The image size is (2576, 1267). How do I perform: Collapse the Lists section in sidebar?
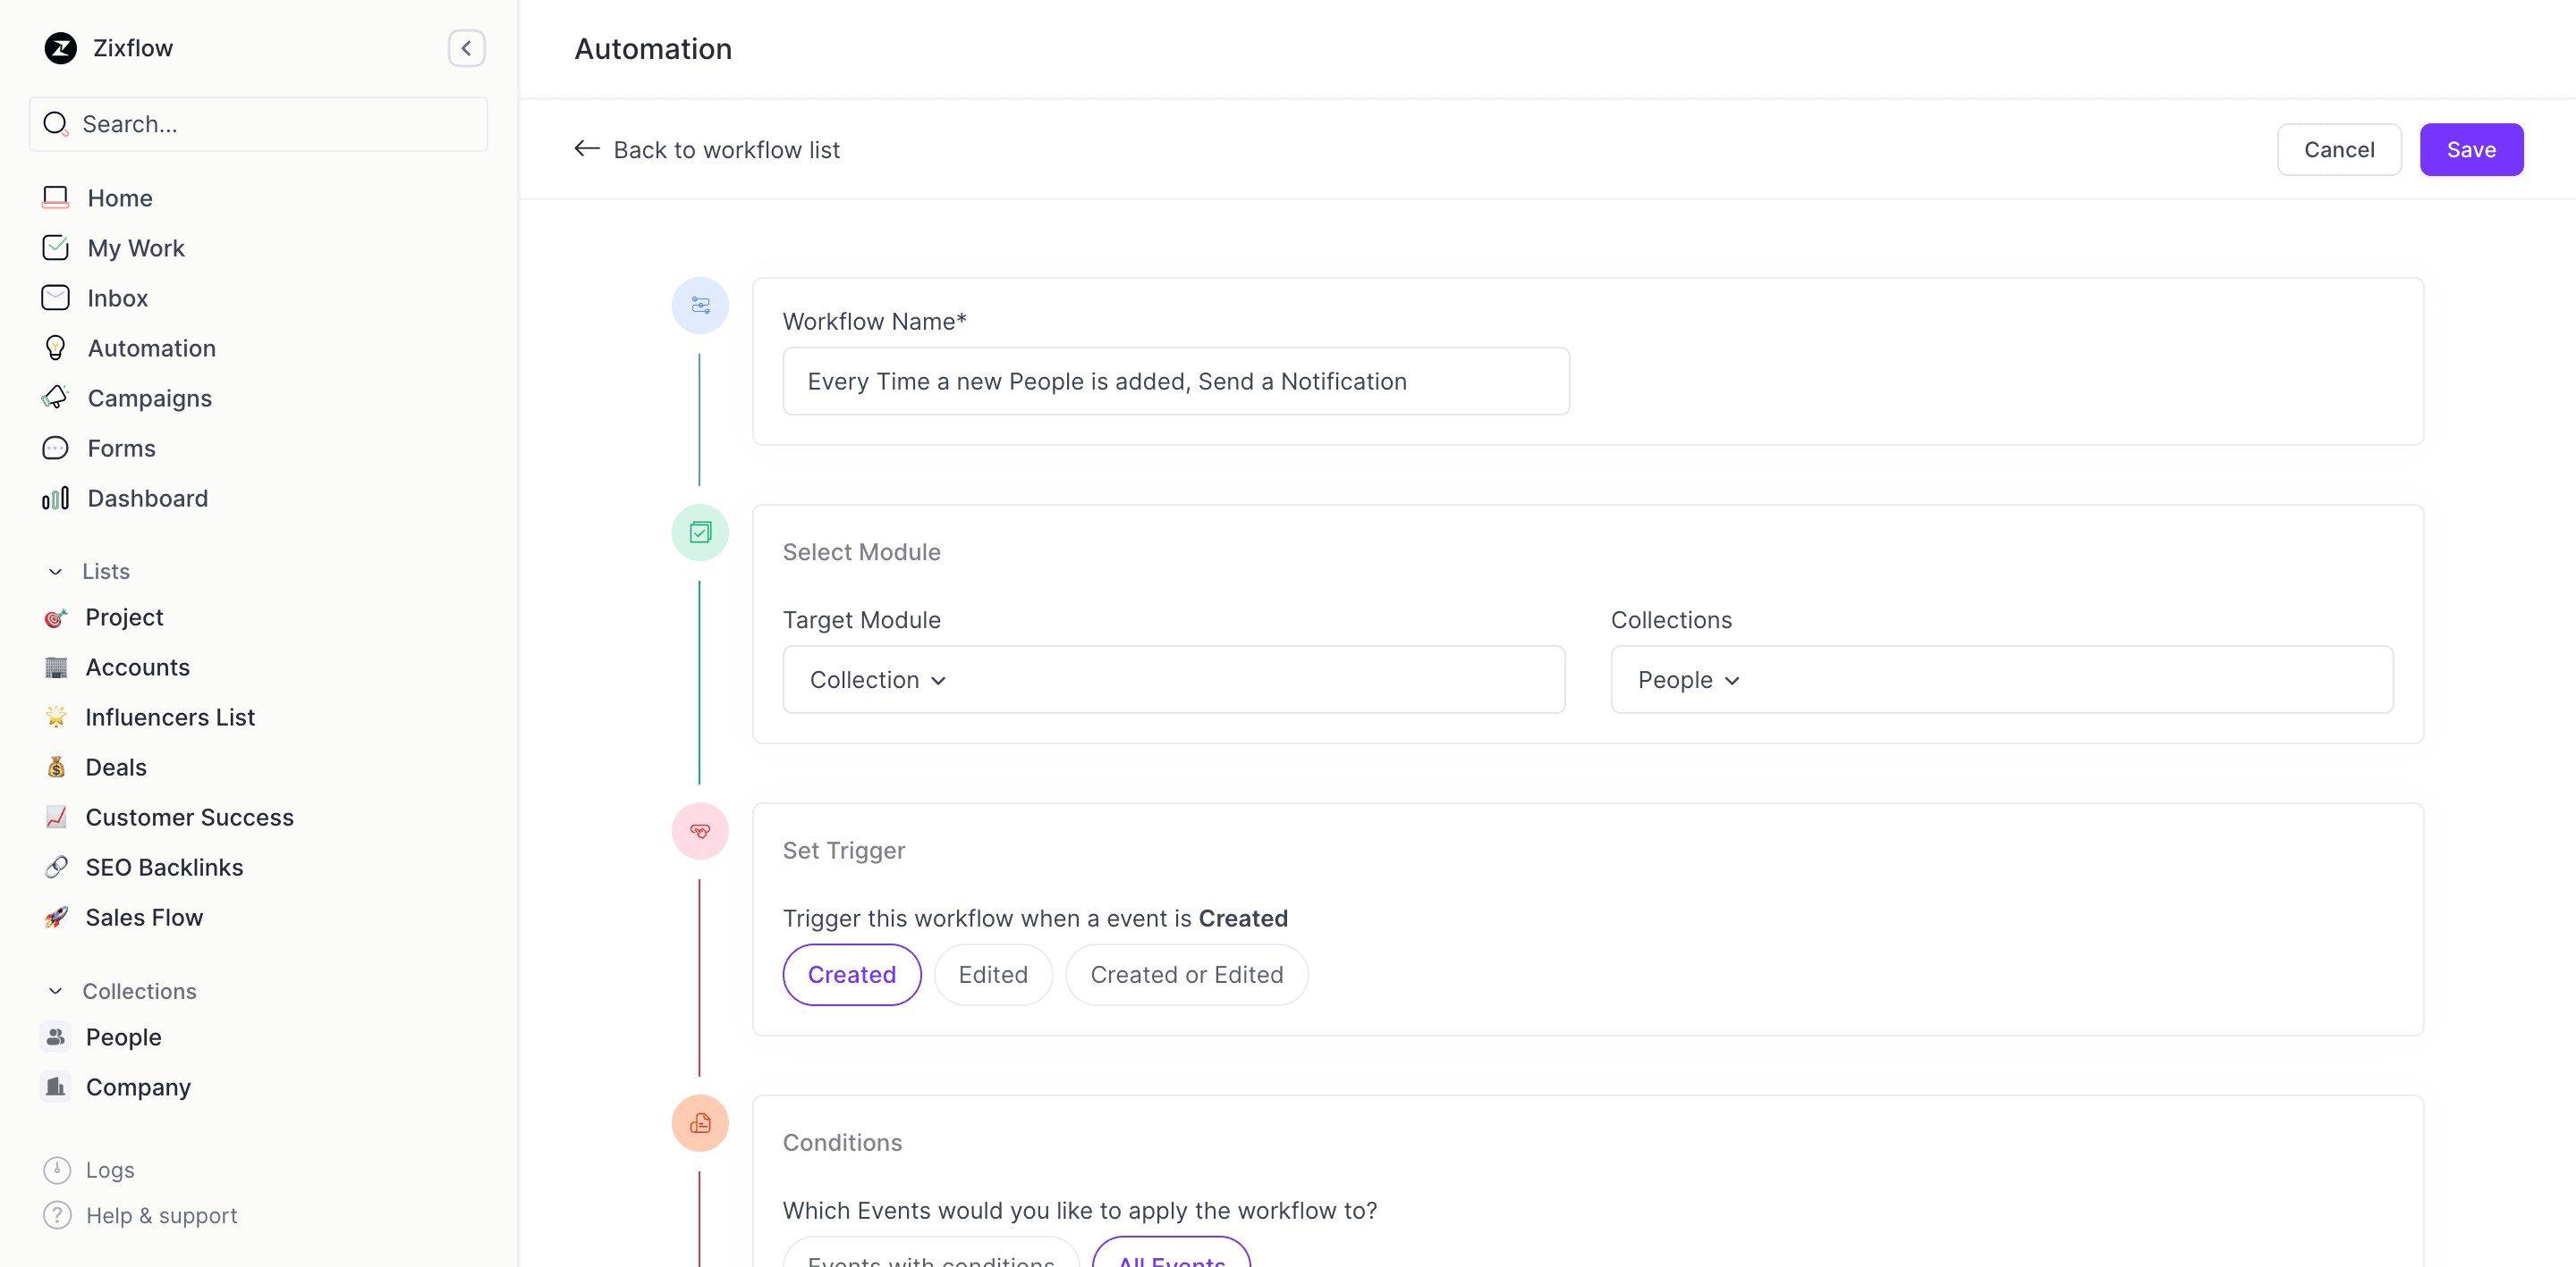(56, 571)
